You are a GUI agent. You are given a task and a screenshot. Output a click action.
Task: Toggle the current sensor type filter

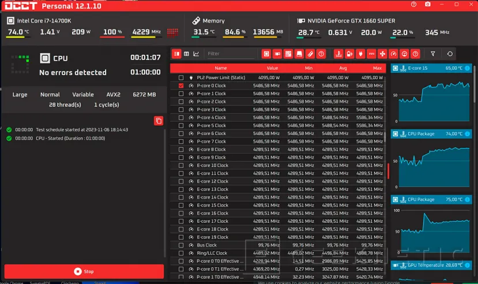[371, 54]
